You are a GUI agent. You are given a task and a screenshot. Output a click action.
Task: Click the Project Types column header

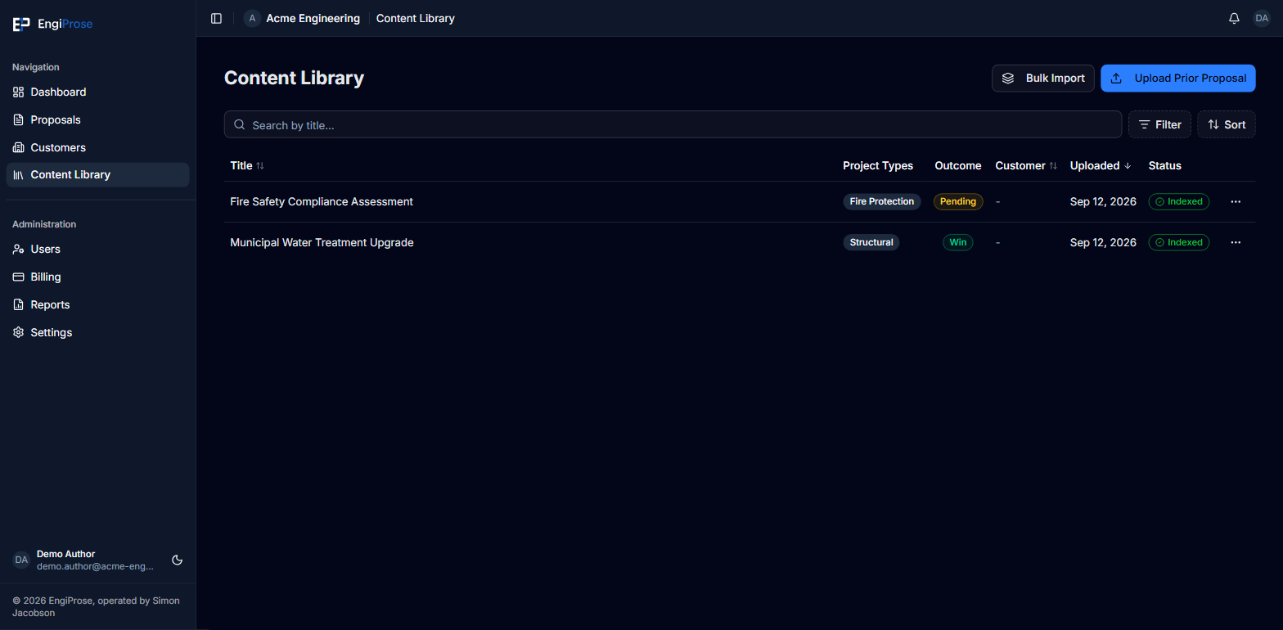(x=878, y=165)
